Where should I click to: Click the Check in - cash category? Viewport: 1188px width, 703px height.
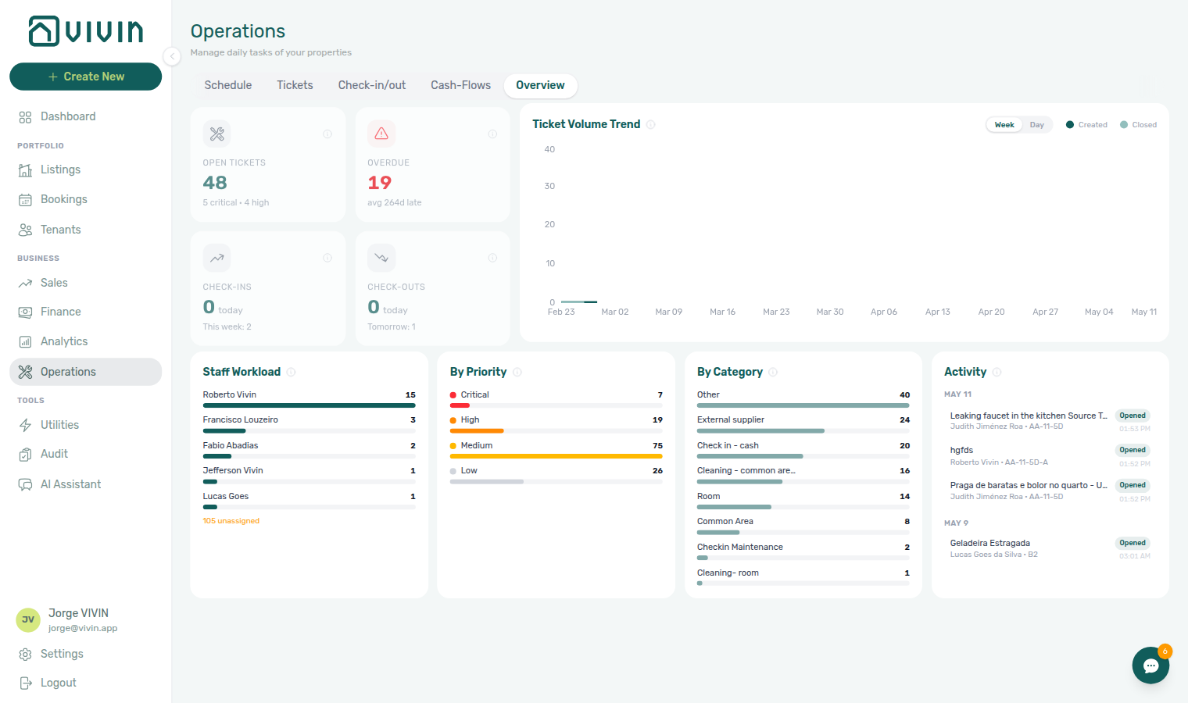(803, 449)
